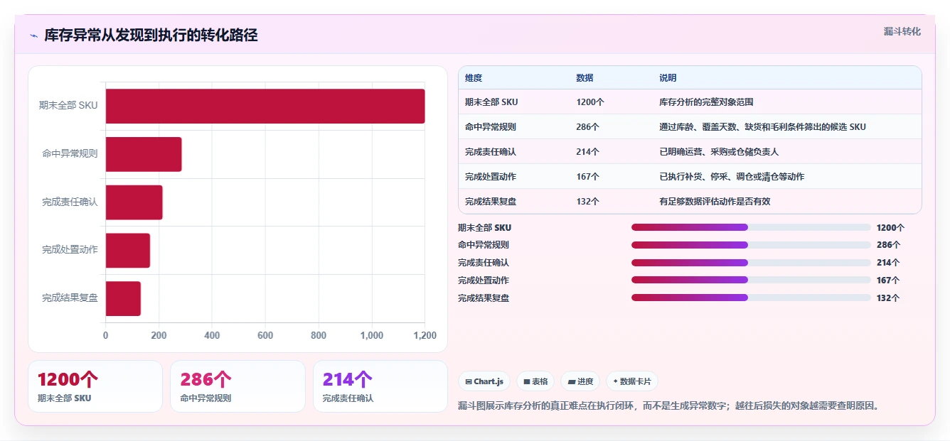Click the 命中异常规则 progress bar

[x=751, y=245]
